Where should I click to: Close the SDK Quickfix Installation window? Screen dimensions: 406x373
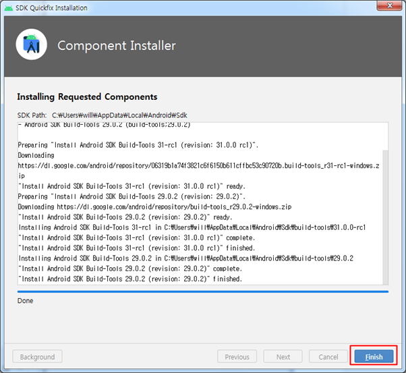pos(389,5)
